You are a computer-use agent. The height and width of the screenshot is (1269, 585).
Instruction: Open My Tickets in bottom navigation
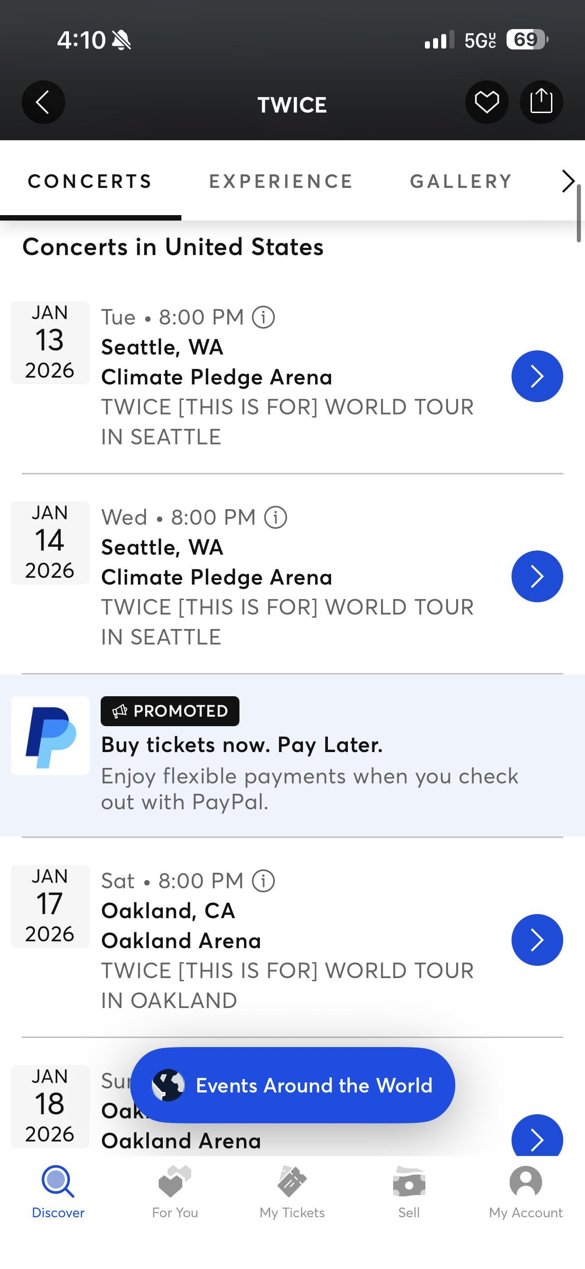click(x=292, y=1192)
